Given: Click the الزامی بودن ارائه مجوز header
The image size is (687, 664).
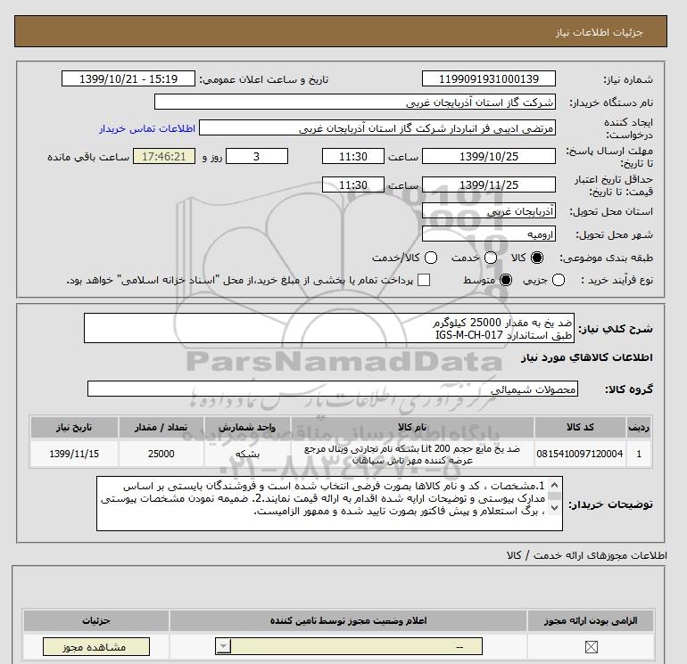Looking at the screenshot, I should 590,620.
